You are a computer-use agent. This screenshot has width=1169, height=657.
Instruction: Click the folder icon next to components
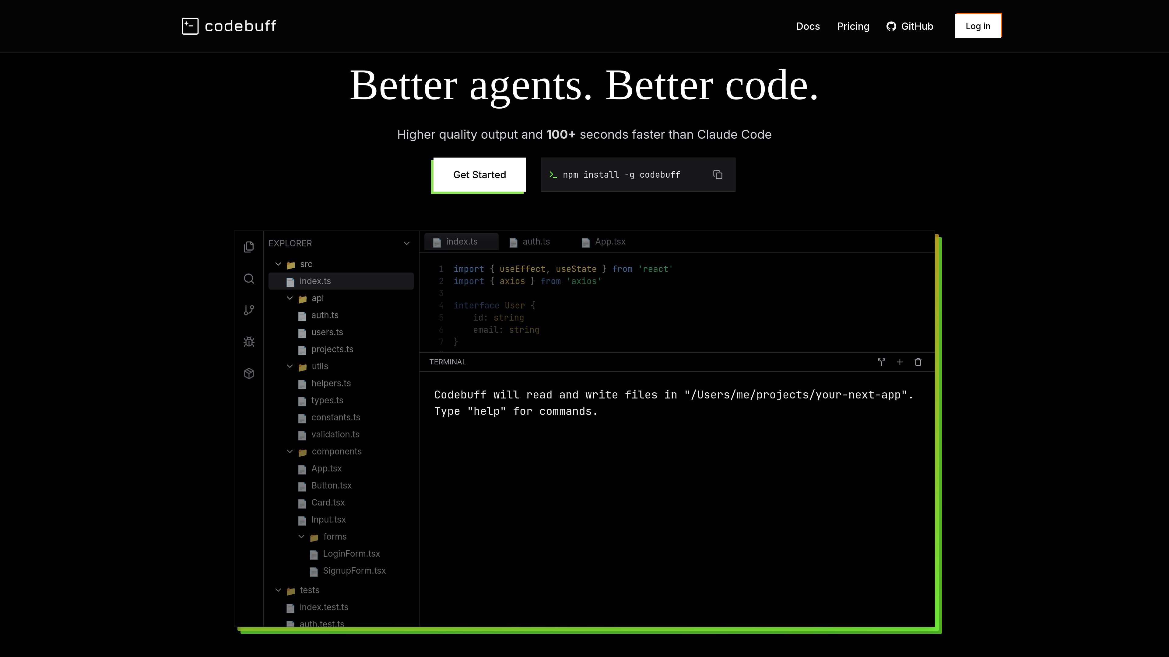302,453
